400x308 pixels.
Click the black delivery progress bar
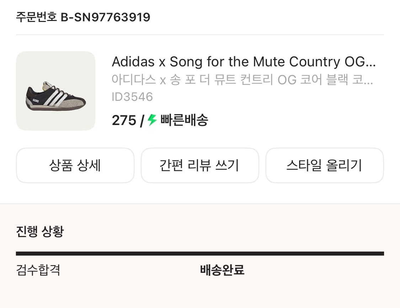click(x=200, y=254)
